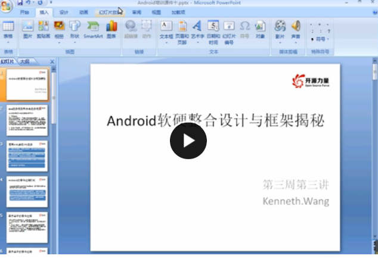Select slide 2 thumbnail
378x268 pixels.
[x=27, y=120]
